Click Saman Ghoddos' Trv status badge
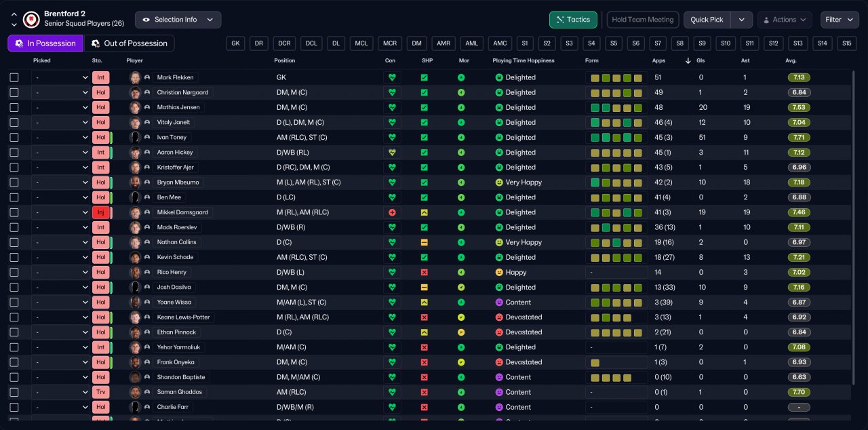Viewport: 868px width, 430px height. coord(101,392)
